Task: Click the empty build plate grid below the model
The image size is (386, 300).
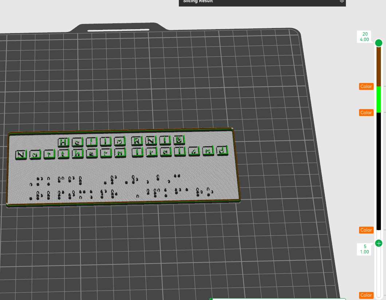Action: pyautogui.click(x=146, y=247)
